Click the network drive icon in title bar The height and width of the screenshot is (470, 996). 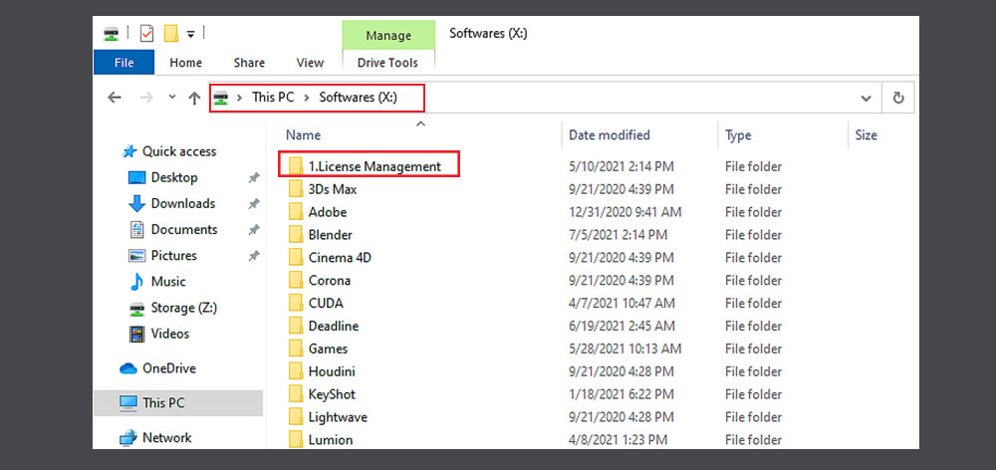(x=111, y=34)
